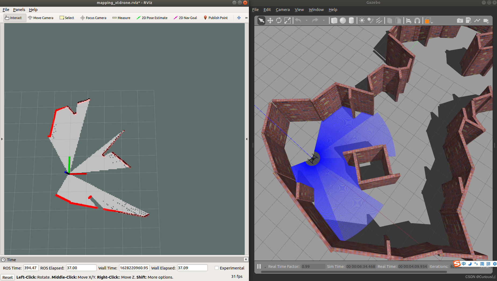Viewport: 497px width, 281px height.
Task: Insert a cylinder shape in Gazebo
Action: (x=351, y=21)
